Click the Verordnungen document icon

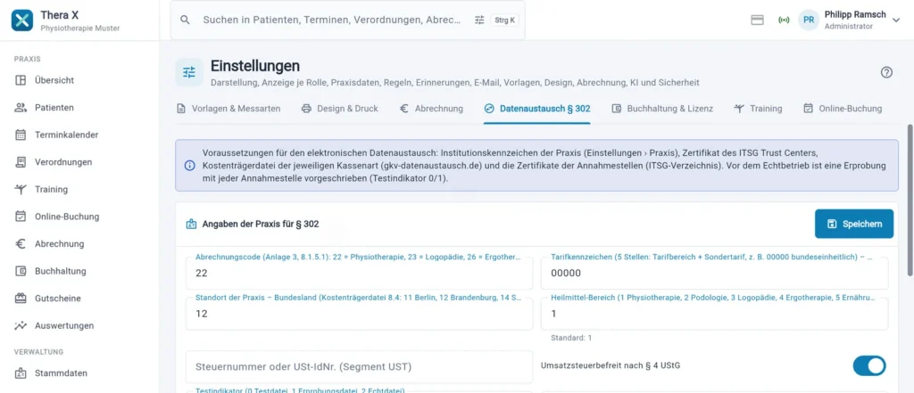[x=21, y=162]
